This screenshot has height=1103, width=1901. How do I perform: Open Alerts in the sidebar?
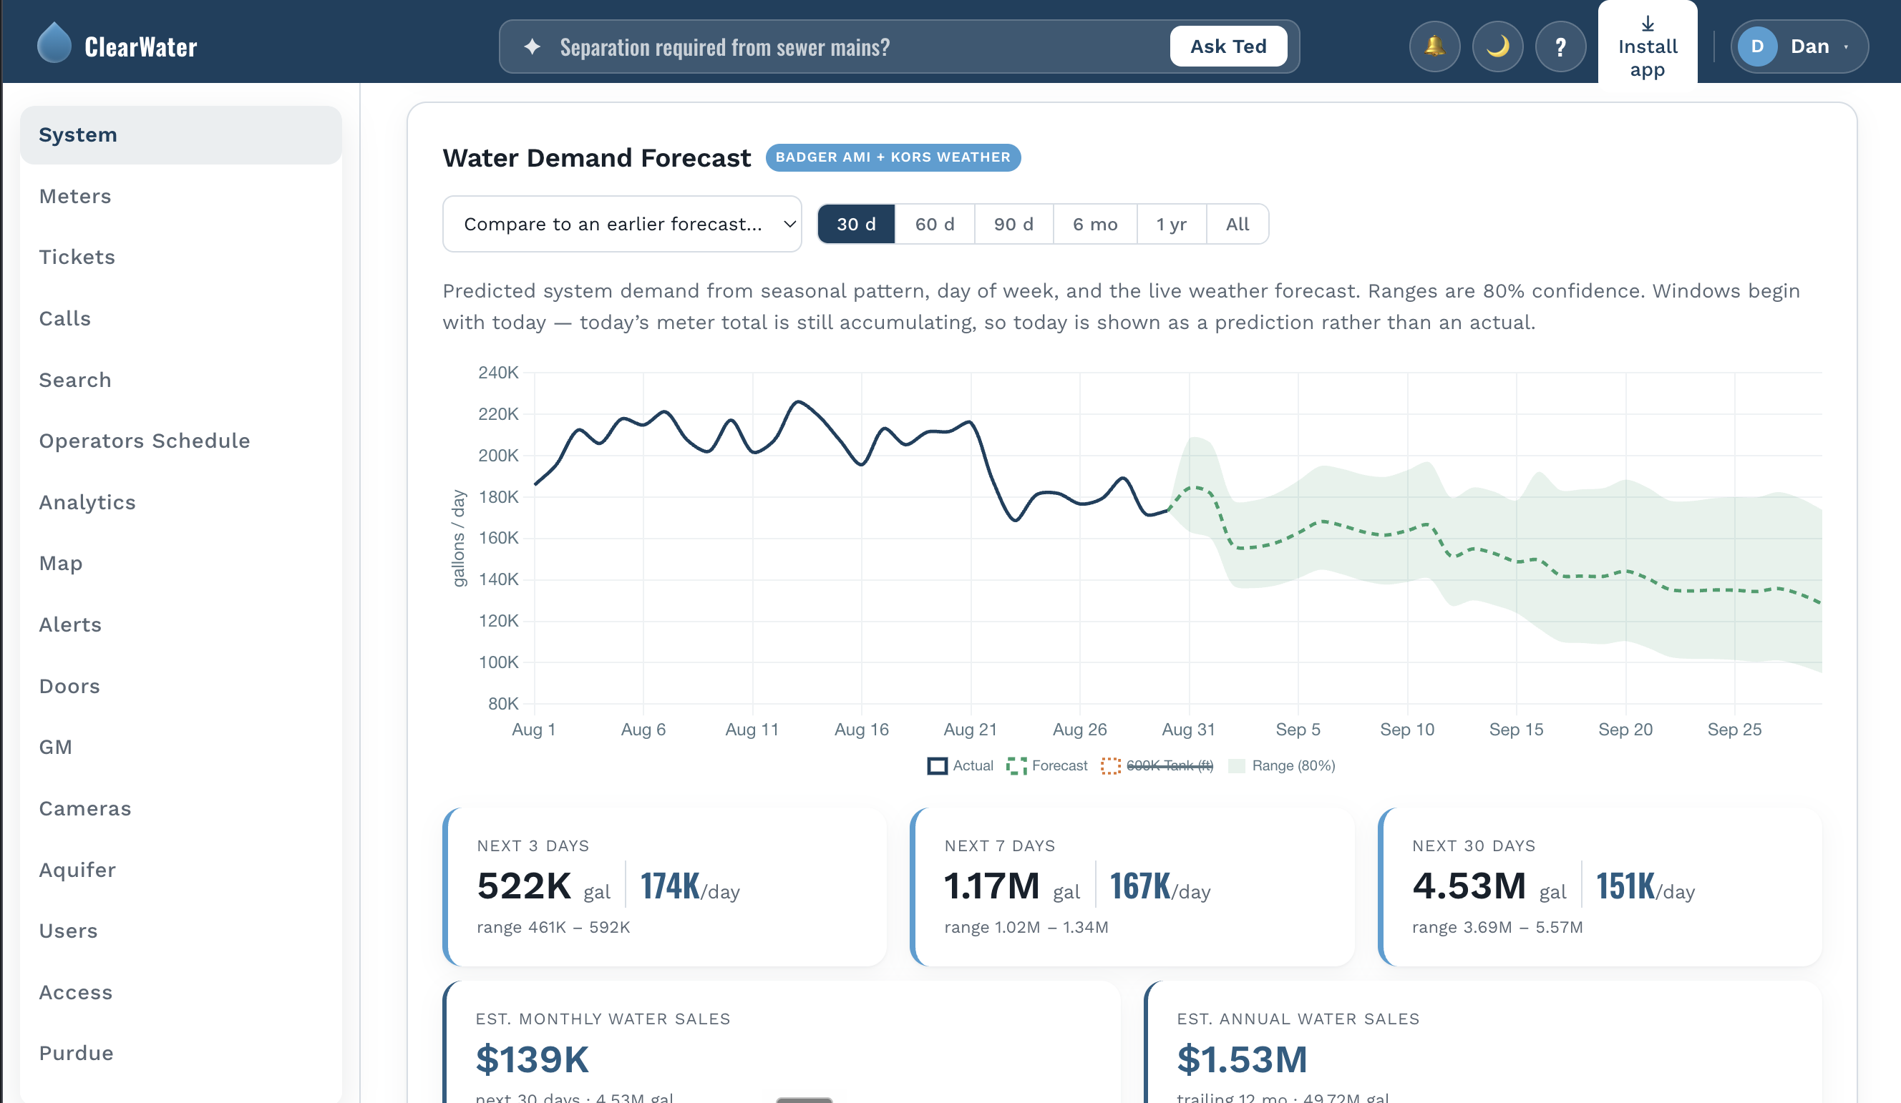181,624
